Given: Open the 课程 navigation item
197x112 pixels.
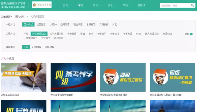Looking at the screenshot, I should [80, 5].
